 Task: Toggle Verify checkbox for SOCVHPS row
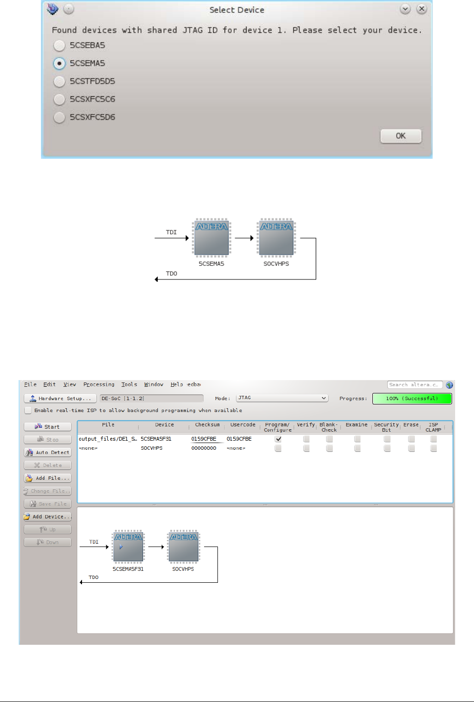[306, 448]
